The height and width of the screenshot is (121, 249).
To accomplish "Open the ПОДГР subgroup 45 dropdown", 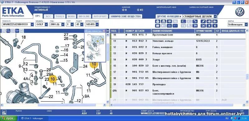I will point(82,25).
